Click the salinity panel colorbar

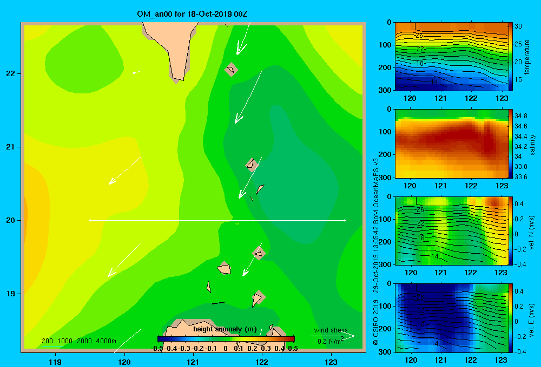coord(511,144)
